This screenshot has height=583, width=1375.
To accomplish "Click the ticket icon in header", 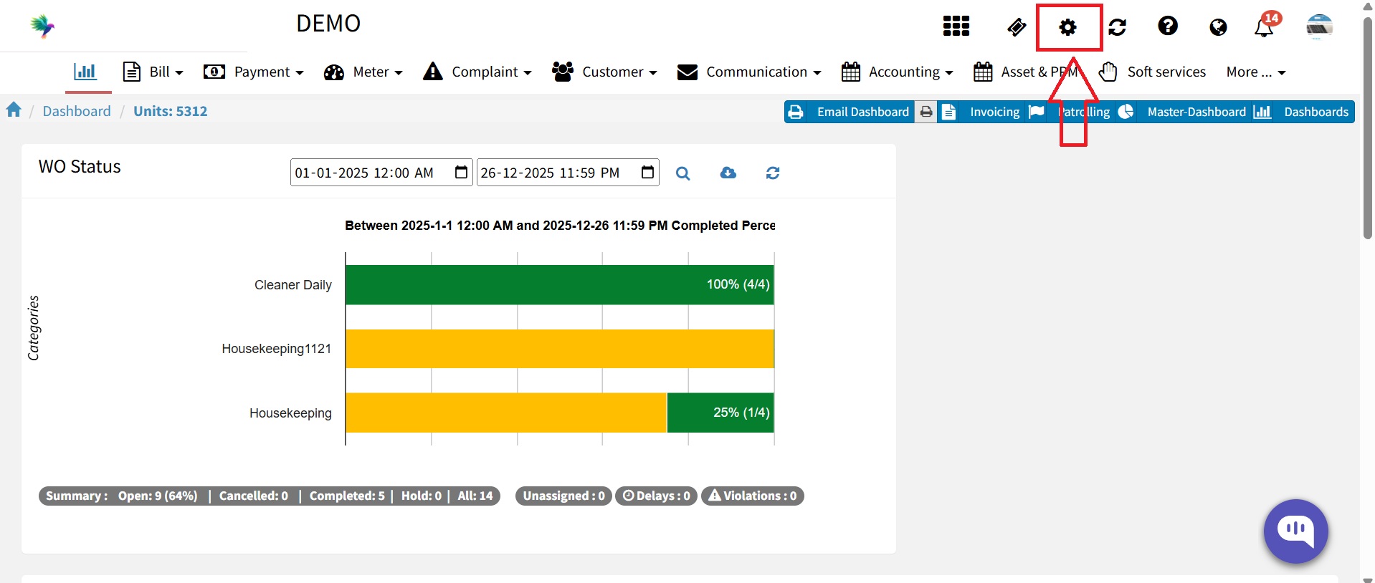I will 1016,27.
